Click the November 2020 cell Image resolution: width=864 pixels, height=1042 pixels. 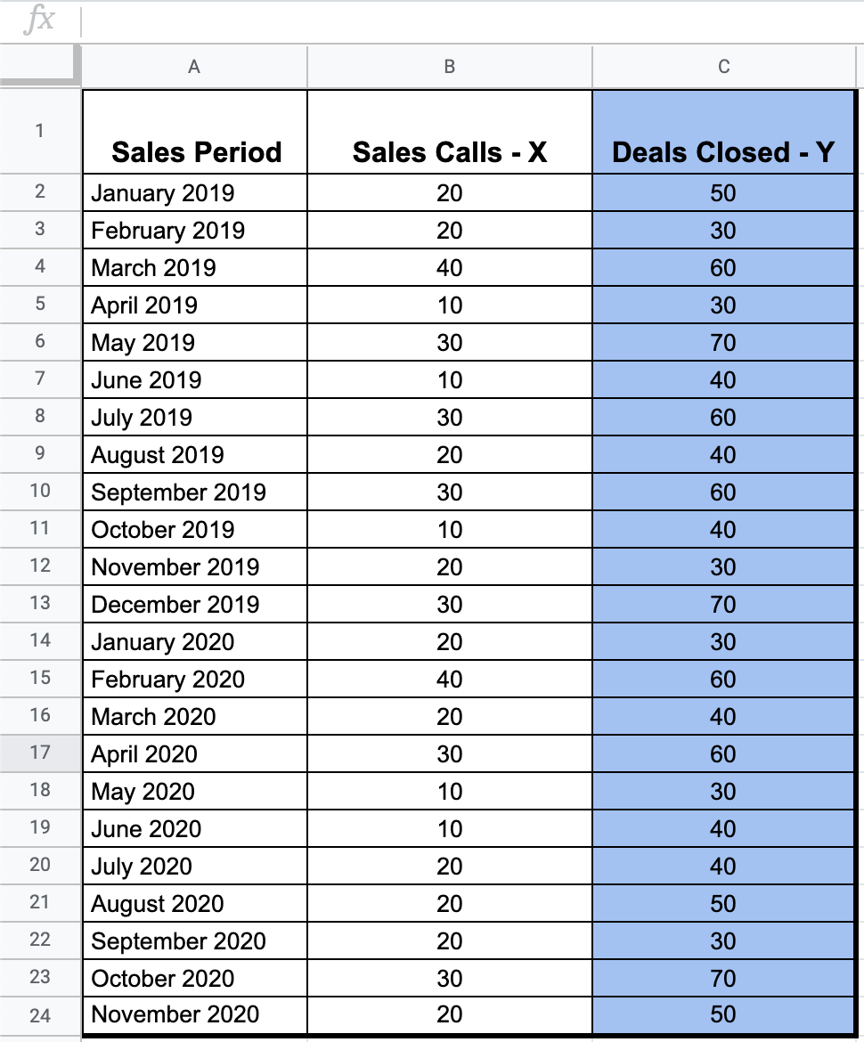click(x=194, y=1014)
